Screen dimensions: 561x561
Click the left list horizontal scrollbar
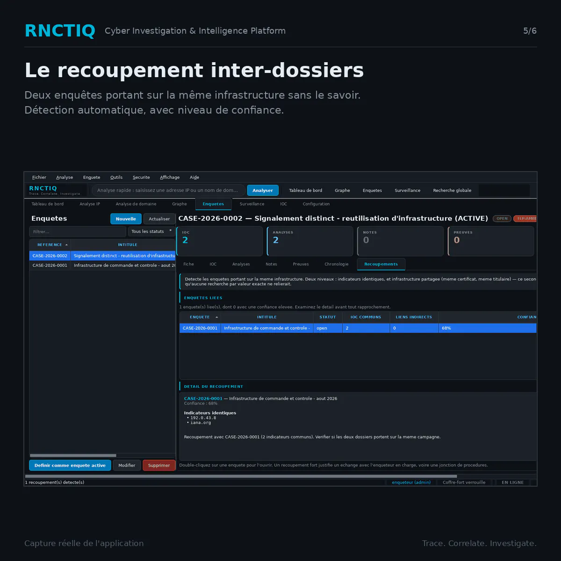click(73, 455)
